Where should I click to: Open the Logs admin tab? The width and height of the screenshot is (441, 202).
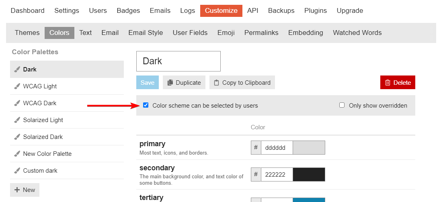188,11
